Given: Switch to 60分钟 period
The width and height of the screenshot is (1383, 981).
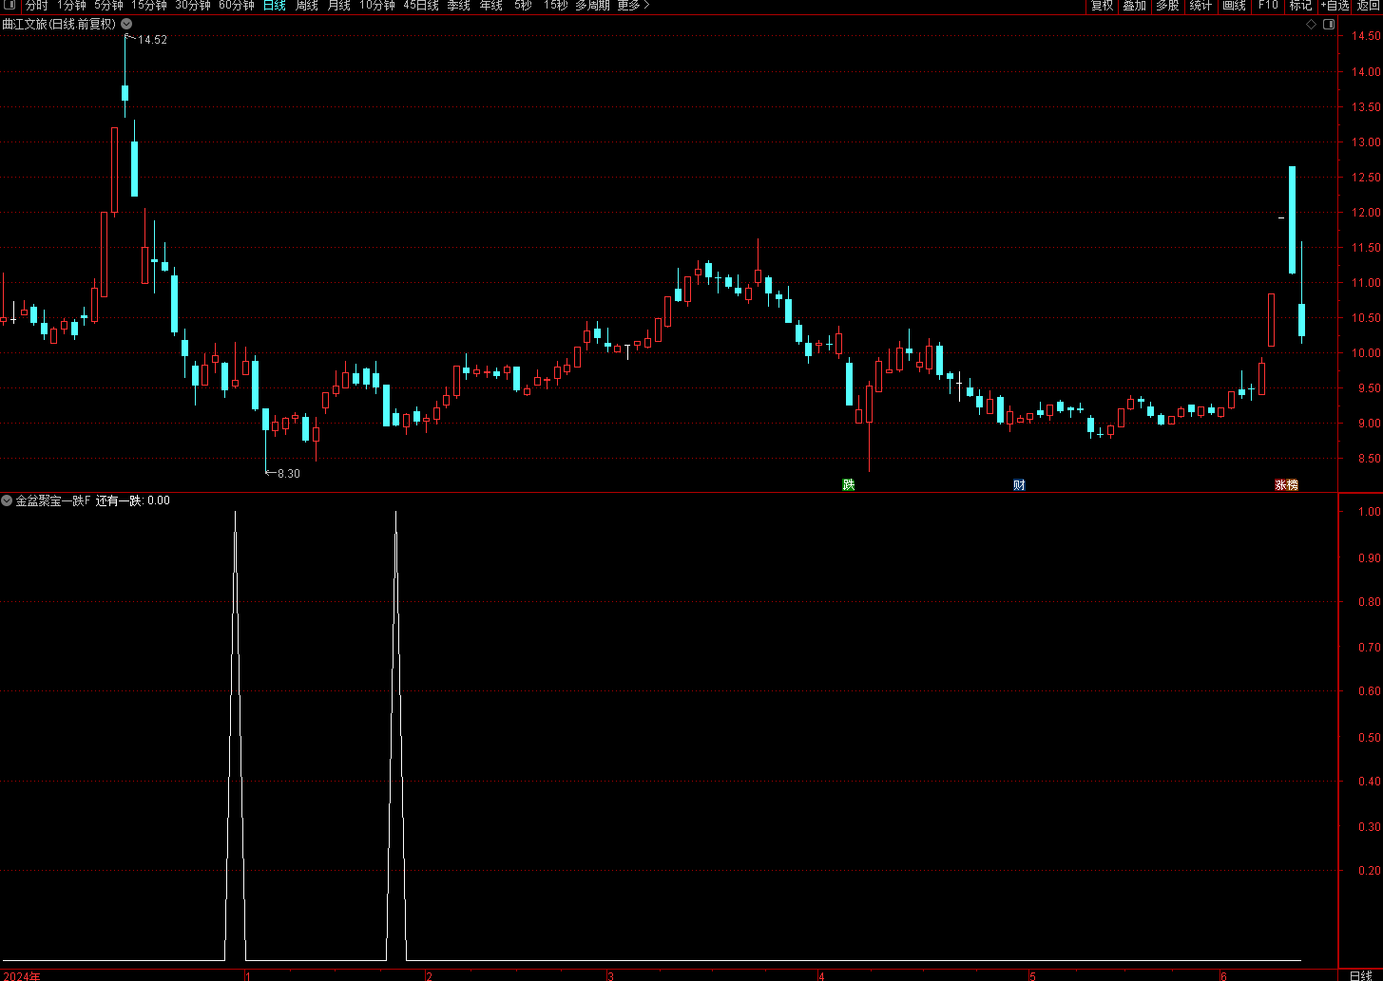Looking at the screenshot, I should pos(237,6).
